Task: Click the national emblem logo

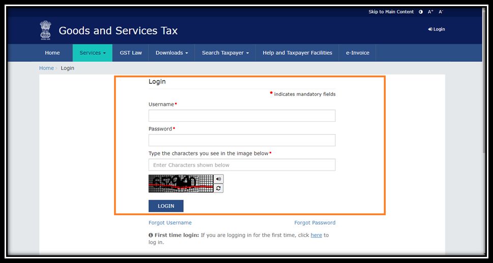Action: [45, 30]
